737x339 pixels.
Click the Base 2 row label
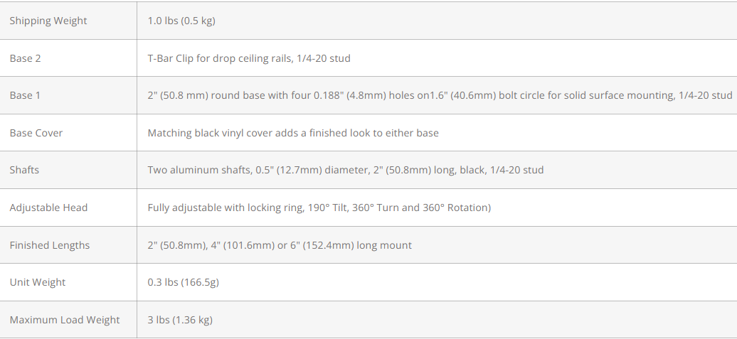point(26,58)
